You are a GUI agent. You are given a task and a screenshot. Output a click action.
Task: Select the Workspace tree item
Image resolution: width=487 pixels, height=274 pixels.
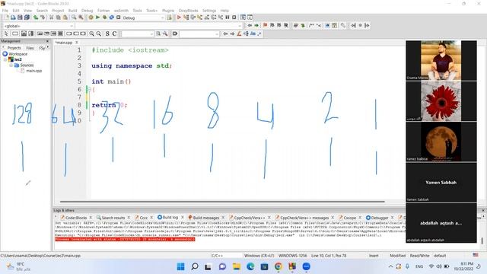click(x=18, y=54)
